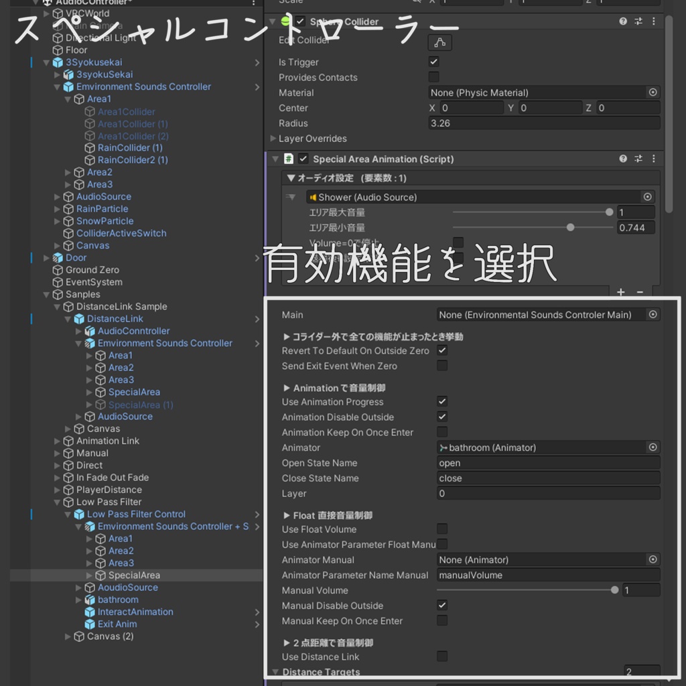The image size is (686, 686).
Task: Adjust the Manual Volume slider
Action: tap(615, 590)
